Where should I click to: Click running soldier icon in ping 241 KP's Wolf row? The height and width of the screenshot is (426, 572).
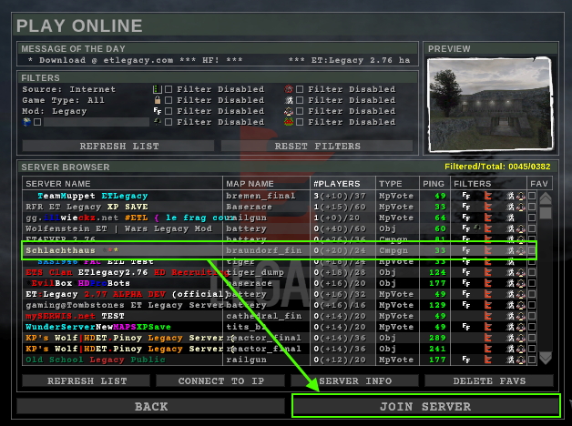tap(510, 349)
